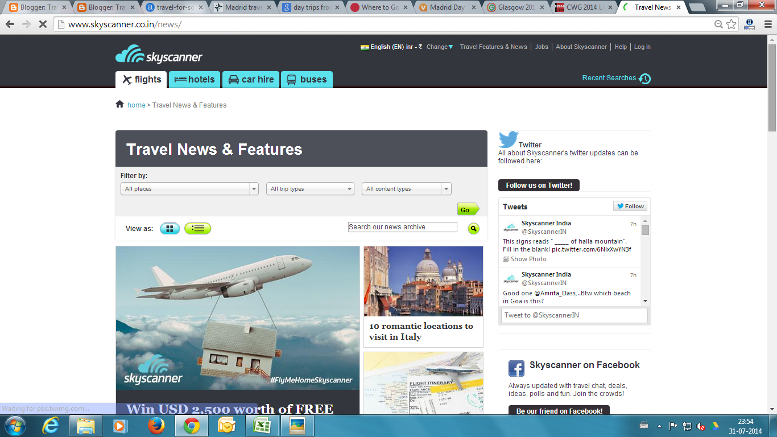The width and height of the screenshot is (777, 437).
Task: Click the page vertical scrollbar thumb
Action: pos(772,88)
